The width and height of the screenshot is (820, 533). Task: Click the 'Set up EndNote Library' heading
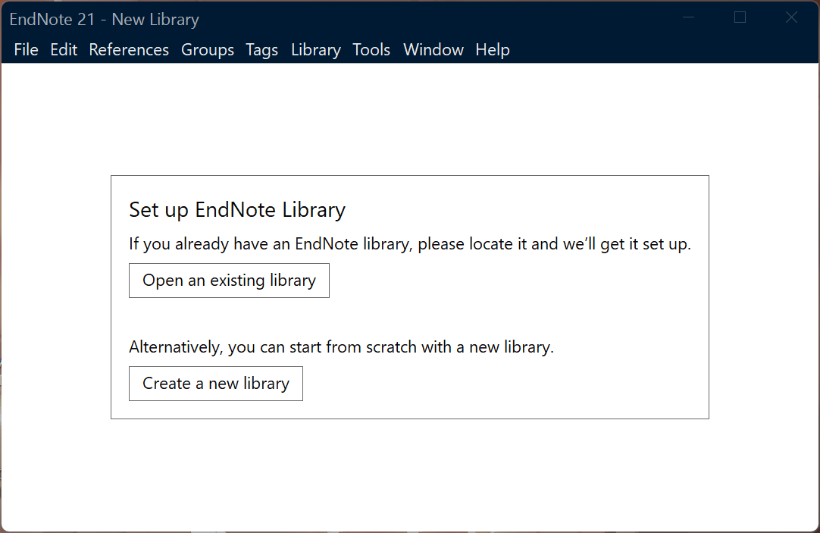coord(237,210)
